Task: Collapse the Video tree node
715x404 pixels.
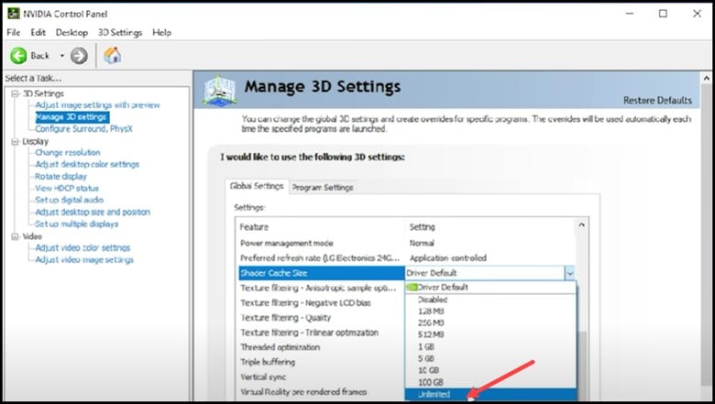Action: tap(14, 236)
